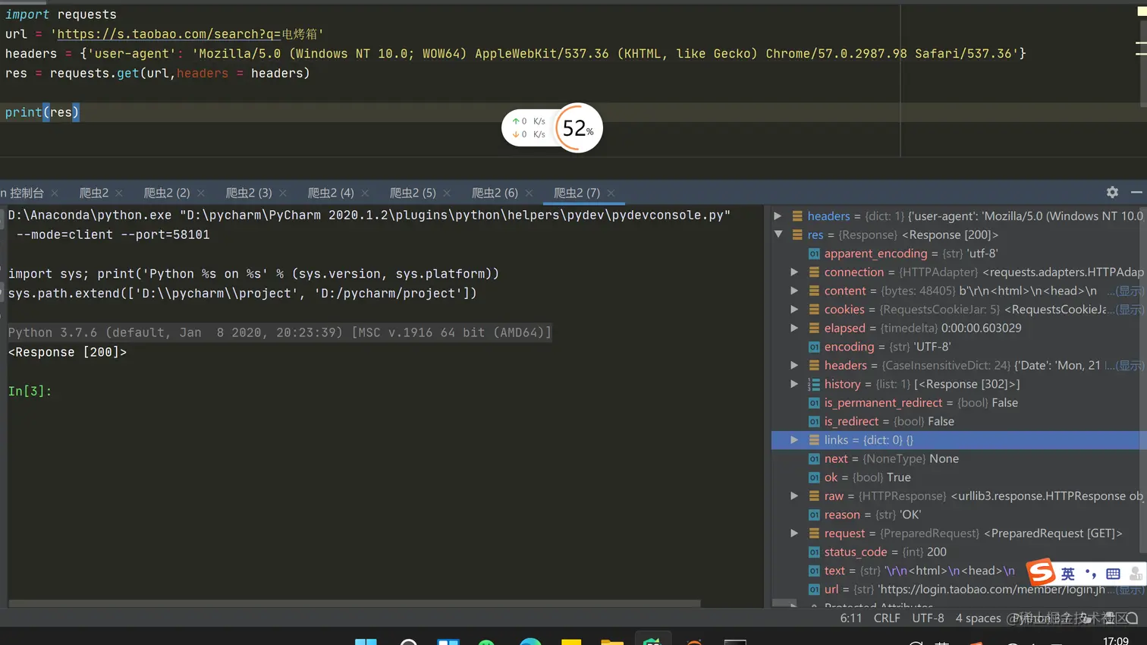
Task: Switch to the 爬虫2 (5) tab
Action: [413, 193]
